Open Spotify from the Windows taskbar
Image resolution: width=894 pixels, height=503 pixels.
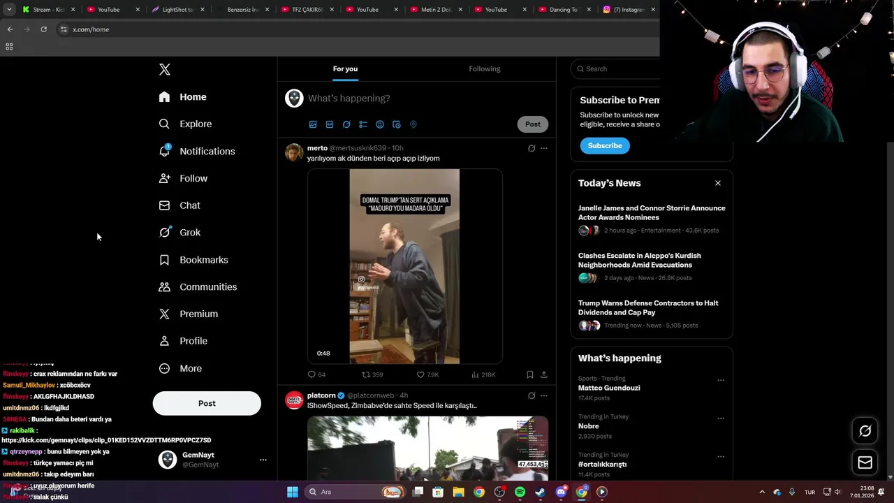(x=520, y=492)
